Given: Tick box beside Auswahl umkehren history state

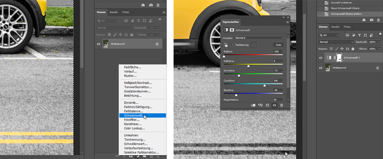Looking at the screenshot, I should [x=320, y=3].
